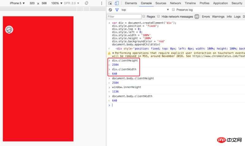245x146 pixels.
Task: Switch to the Elements tab
Action: point(131,3)
